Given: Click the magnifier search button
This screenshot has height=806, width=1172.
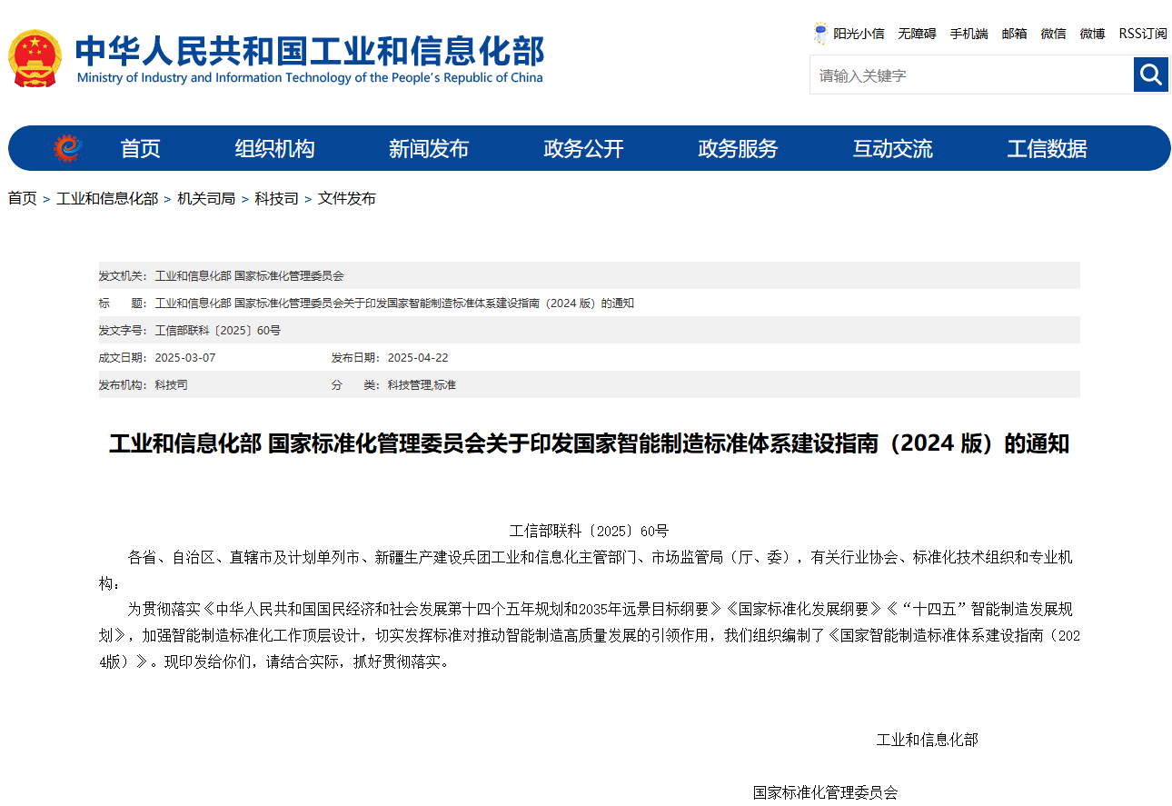Looking at the screenshot, I should (x=1150, y=75).
